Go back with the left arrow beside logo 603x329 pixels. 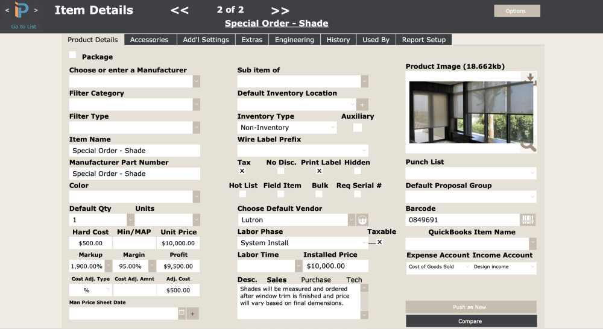[7, 10]
